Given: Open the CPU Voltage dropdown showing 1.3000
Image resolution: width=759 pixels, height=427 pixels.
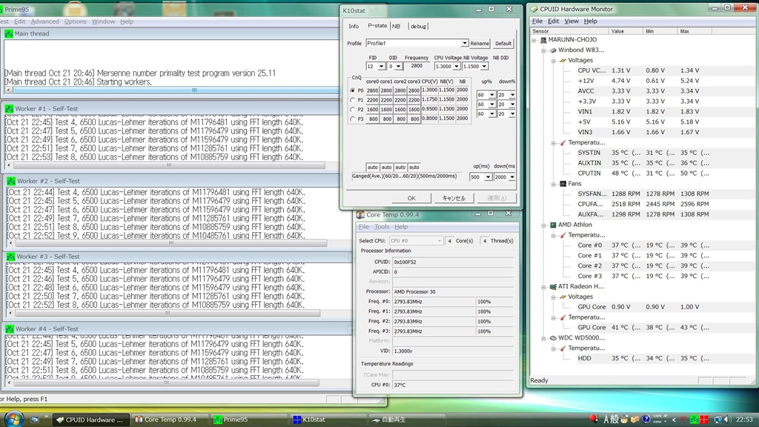Looking at the screenshot, I should pos(456,66).
